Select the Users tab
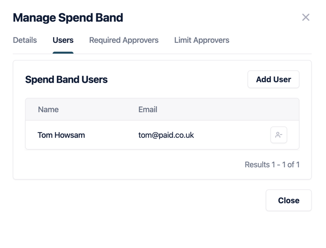326x248 pixels. (63, 40)
